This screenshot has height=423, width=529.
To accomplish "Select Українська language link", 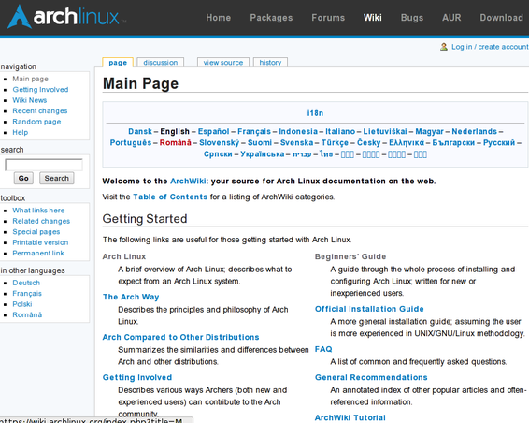I will [262, 154].
